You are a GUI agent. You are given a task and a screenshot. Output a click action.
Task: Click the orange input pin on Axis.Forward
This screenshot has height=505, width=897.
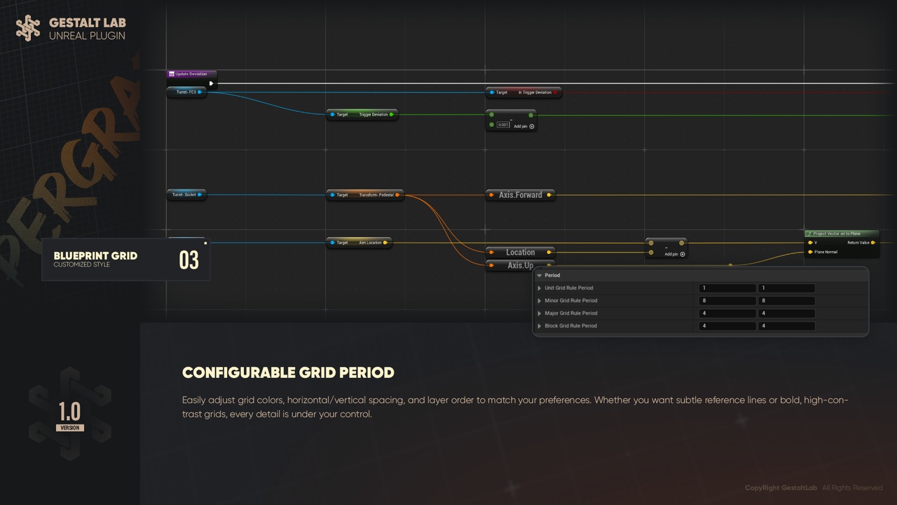[492, 195]
